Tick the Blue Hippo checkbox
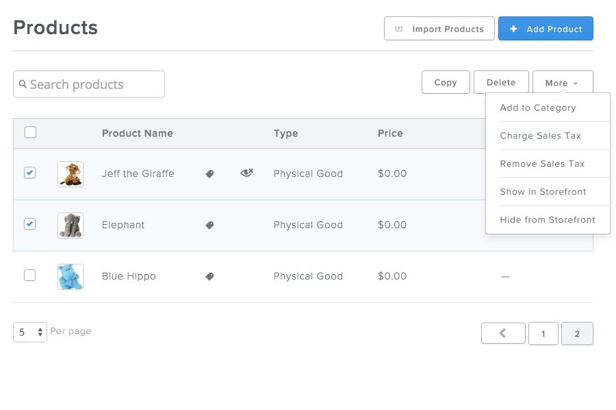The image size is (616, 410). 30,275
